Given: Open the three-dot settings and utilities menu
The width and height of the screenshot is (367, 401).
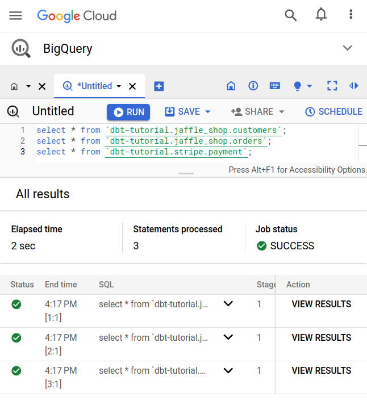Looking at the screenshot, I should [351, 15].
